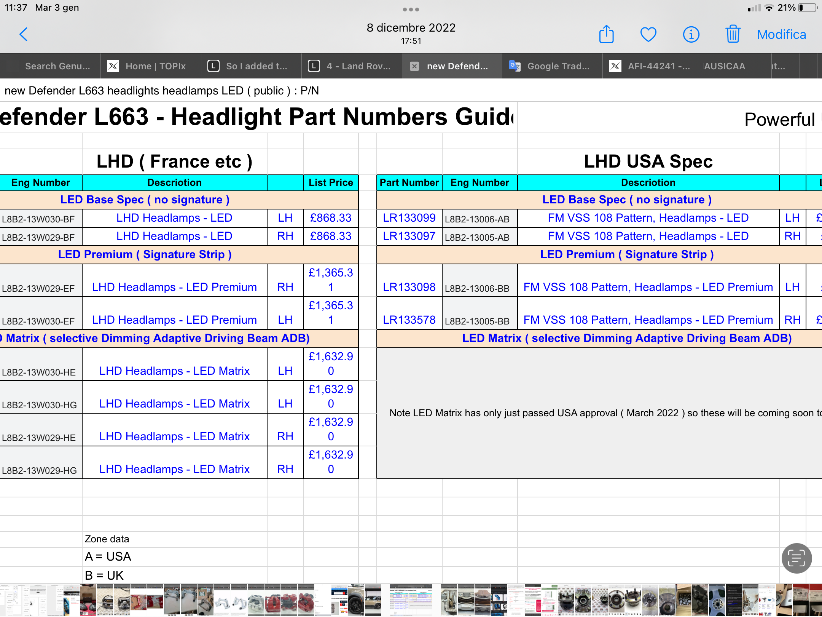Image resolution: width=822 pixels, height=617 pixels.
Task: Select the current spreadsheet thumbnail in filmstrip
Action: pos(411,600)
